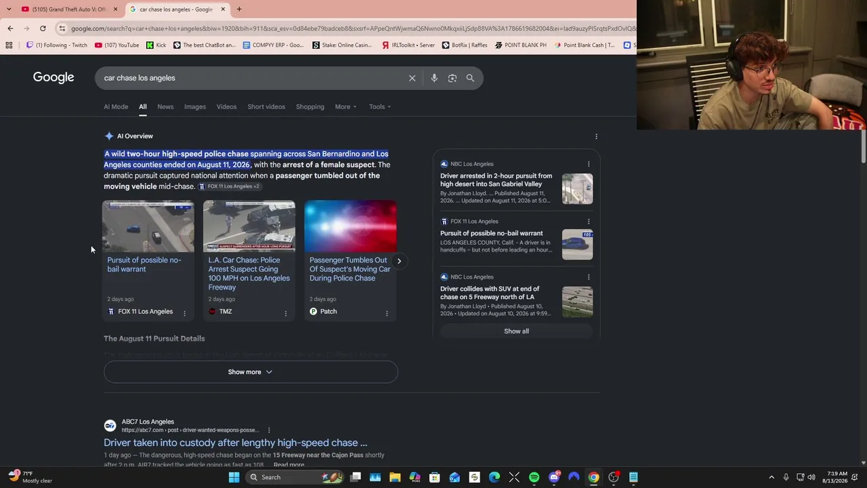
Task: Expand the FOX 11 Los Angeles +2 sources chip
Action: point(230,186)
